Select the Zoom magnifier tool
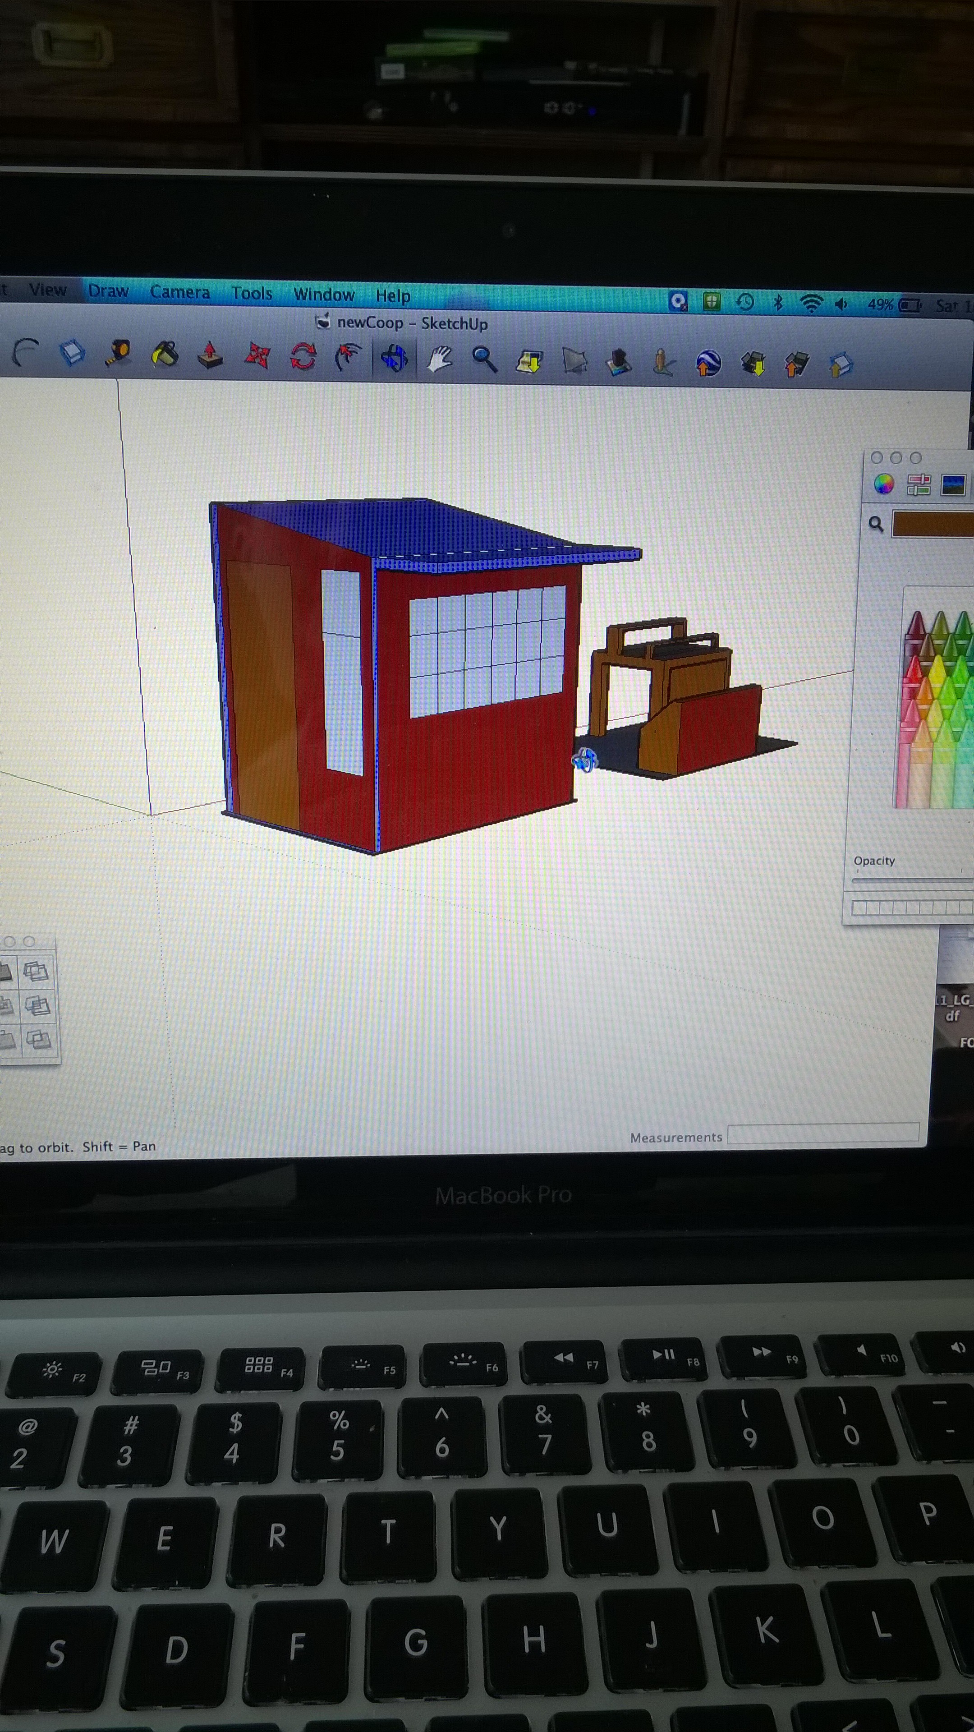974x1732 pixels. [x=484, y=360]
